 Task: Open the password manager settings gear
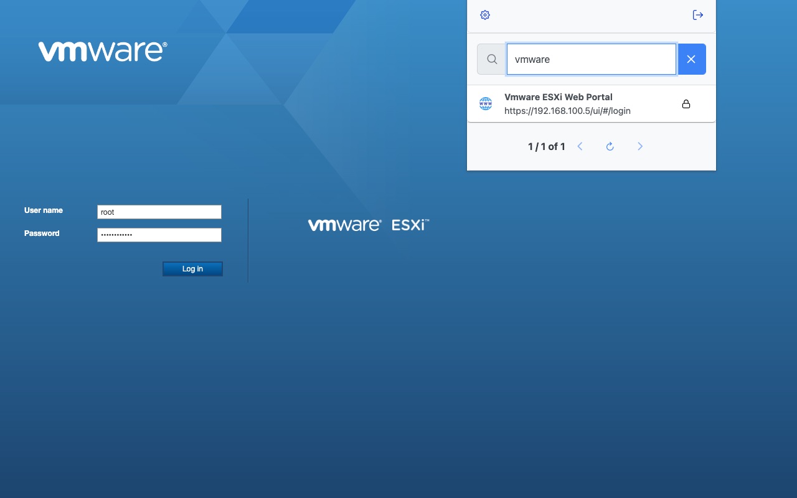click(485, 15)
